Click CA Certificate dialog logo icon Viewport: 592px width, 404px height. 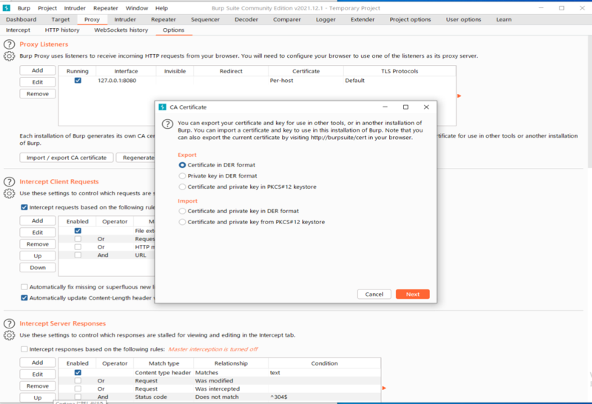coord(162,107)
